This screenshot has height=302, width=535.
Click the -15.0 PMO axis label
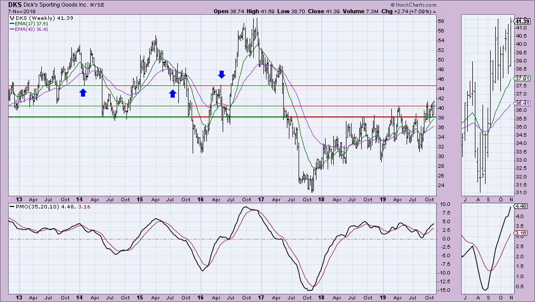[444, 290]
